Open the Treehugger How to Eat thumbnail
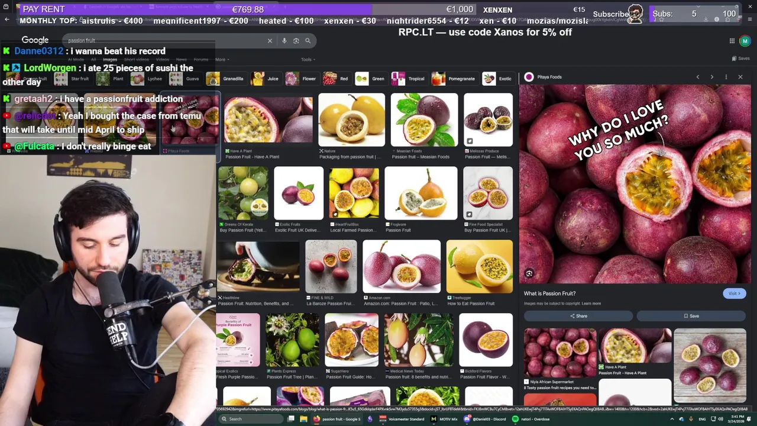This screenshot has height=426, width=757. click(480, 267)
